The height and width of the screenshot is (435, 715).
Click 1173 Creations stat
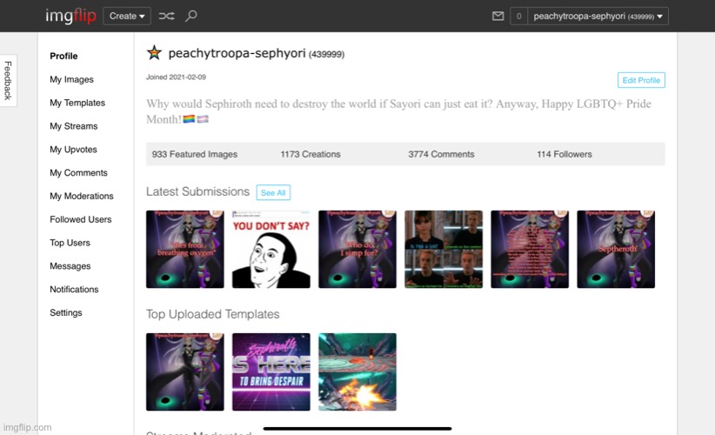[311, 154]
